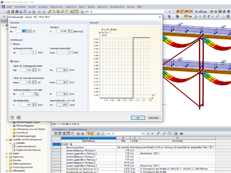Click the view cube icon in second toolbar
The height and width of the screenshot is (173, 231).
tap(177, 16)
